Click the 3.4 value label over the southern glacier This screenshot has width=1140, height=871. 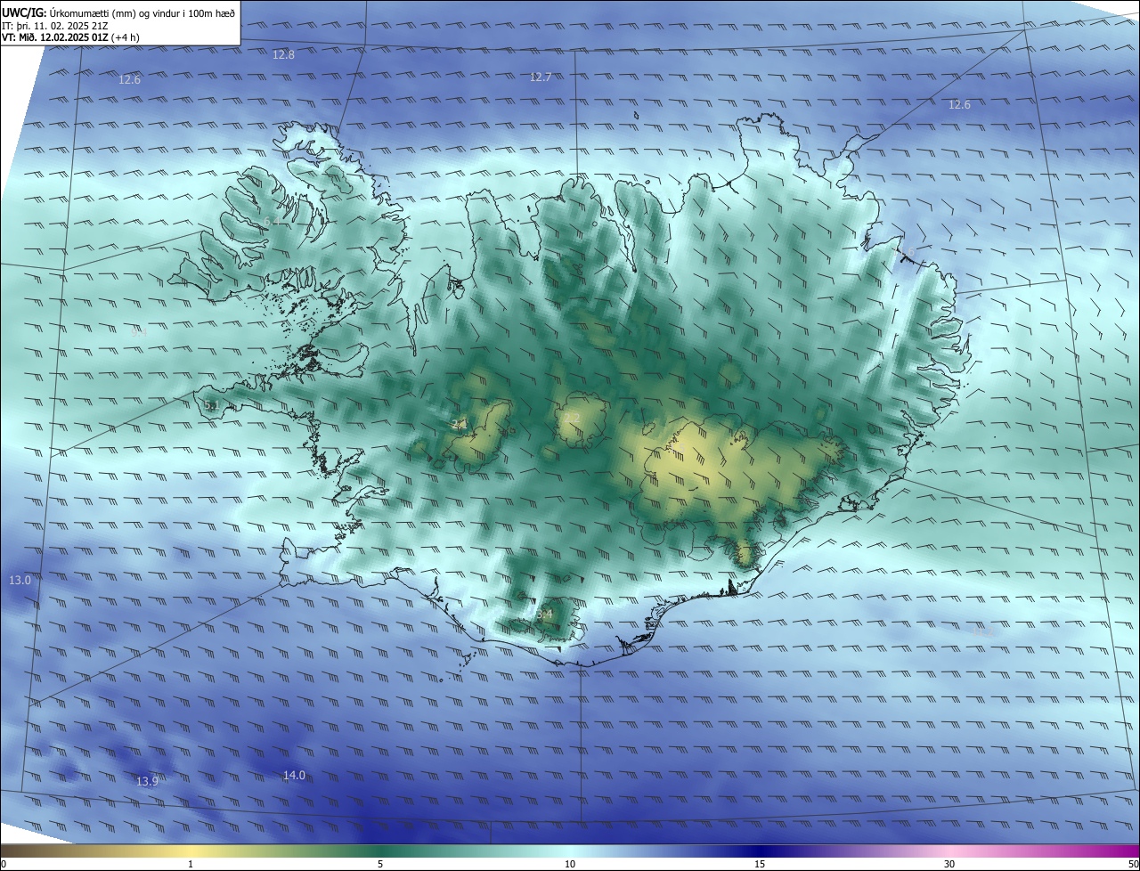545,615
